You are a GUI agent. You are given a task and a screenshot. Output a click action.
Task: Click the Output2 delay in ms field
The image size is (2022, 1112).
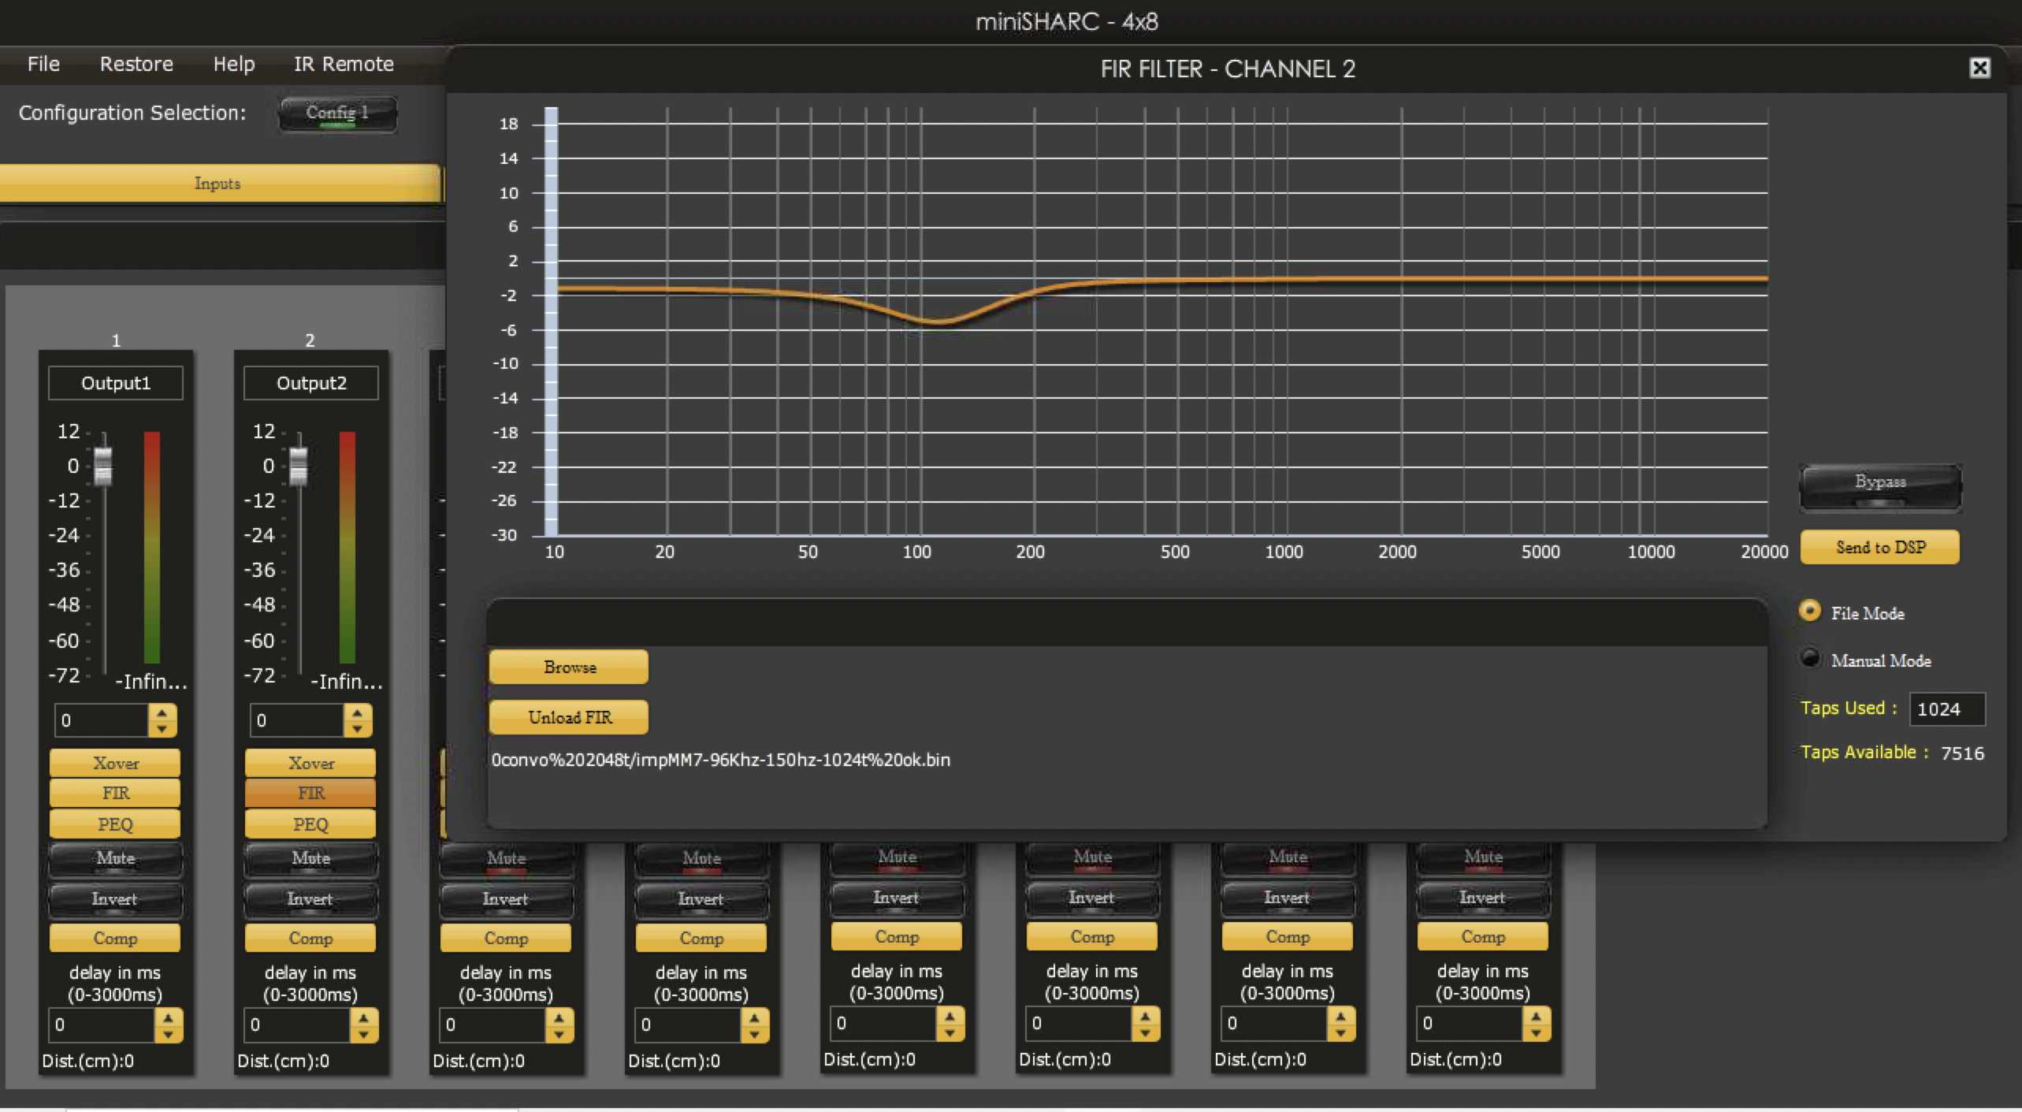point(297,1025)
